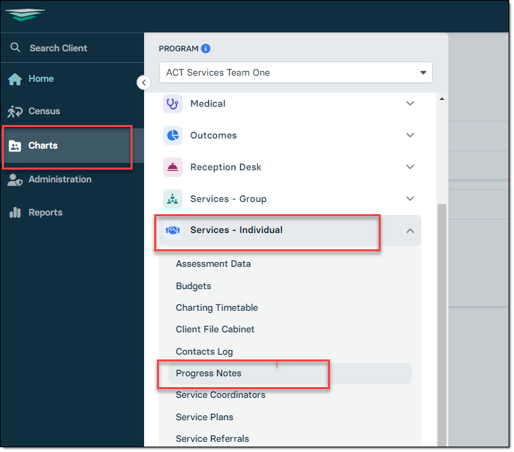The width and height of the screenshot is (514, 452).
Task: Click the Reception Desk bell icon
Action: [x=173, y=168]
